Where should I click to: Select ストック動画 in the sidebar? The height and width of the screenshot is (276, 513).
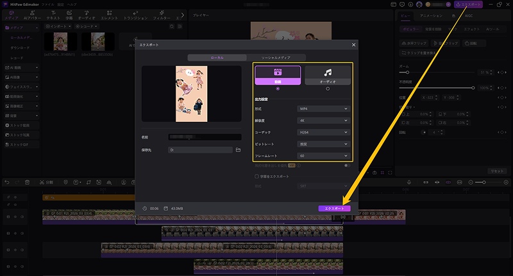(22, 125)
